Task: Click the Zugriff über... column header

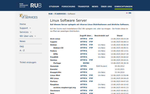Action: click(x=86, y=36)
